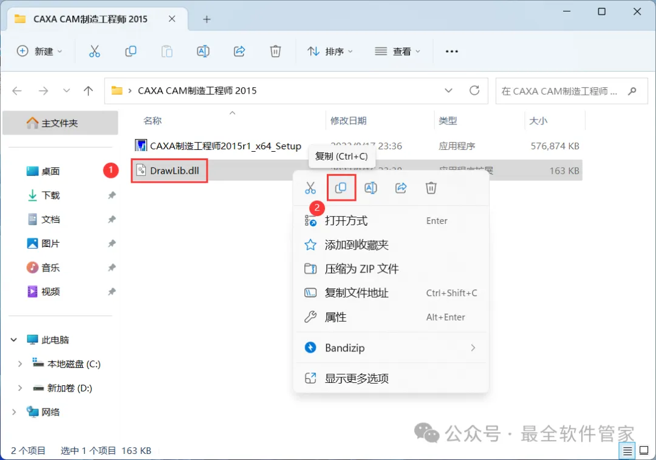
Task: Open the 排序 sort dropdown
Action: [x=330, y=52]
